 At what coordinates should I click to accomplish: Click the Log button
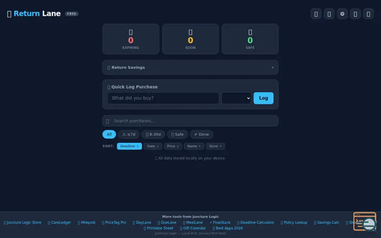(263, 98)
